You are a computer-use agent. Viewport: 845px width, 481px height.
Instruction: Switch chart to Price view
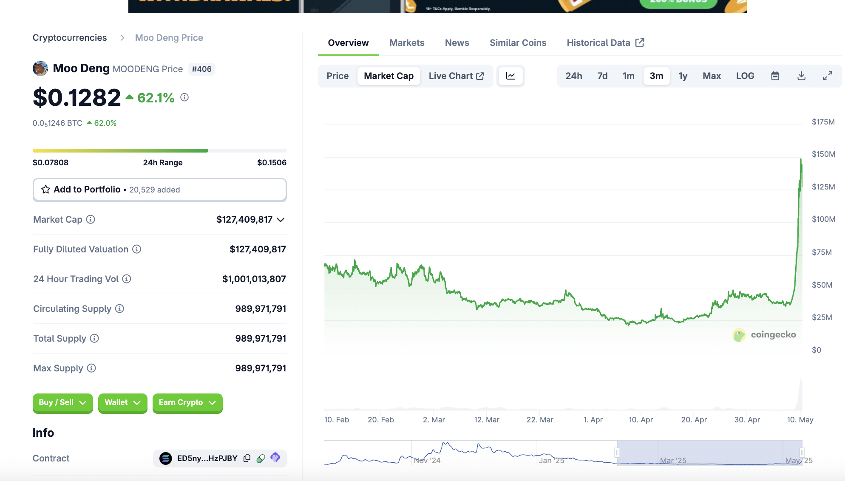[337, 76]
